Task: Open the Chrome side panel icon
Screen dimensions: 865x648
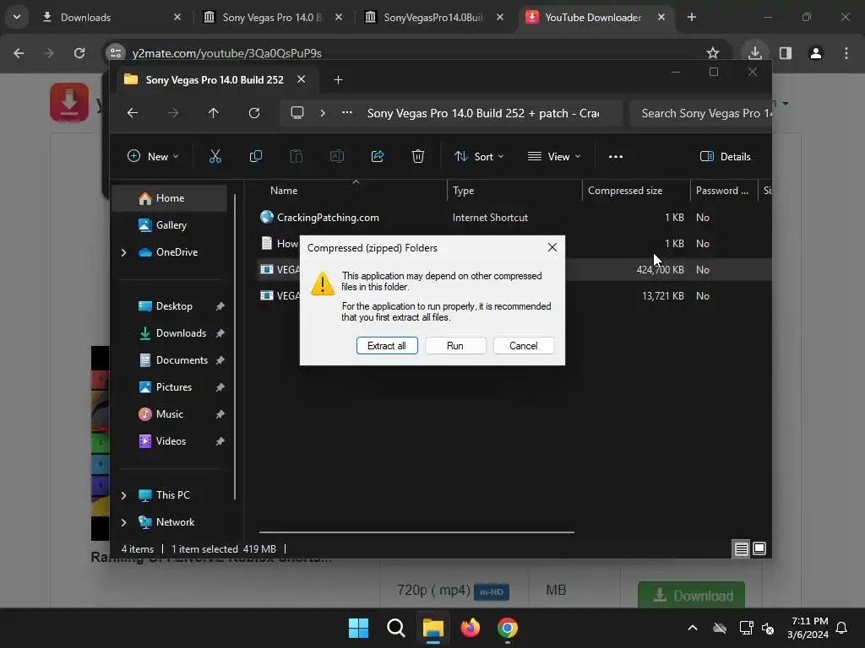Action: (786, 53)
